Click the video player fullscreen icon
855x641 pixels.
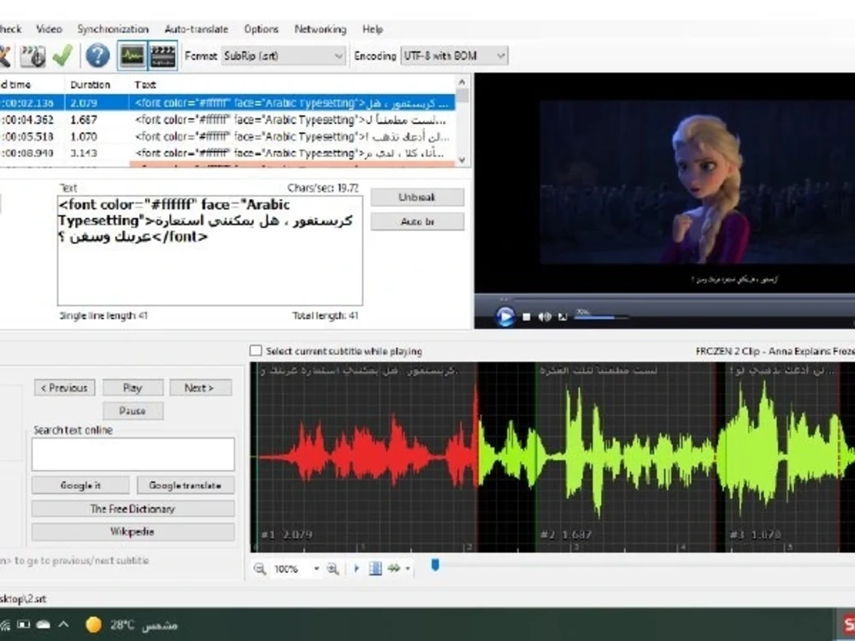563,317
